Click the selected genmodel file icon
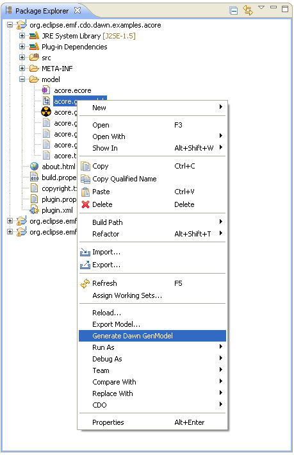The height and width of the screenshot is (455, 294). pos(46,101)
